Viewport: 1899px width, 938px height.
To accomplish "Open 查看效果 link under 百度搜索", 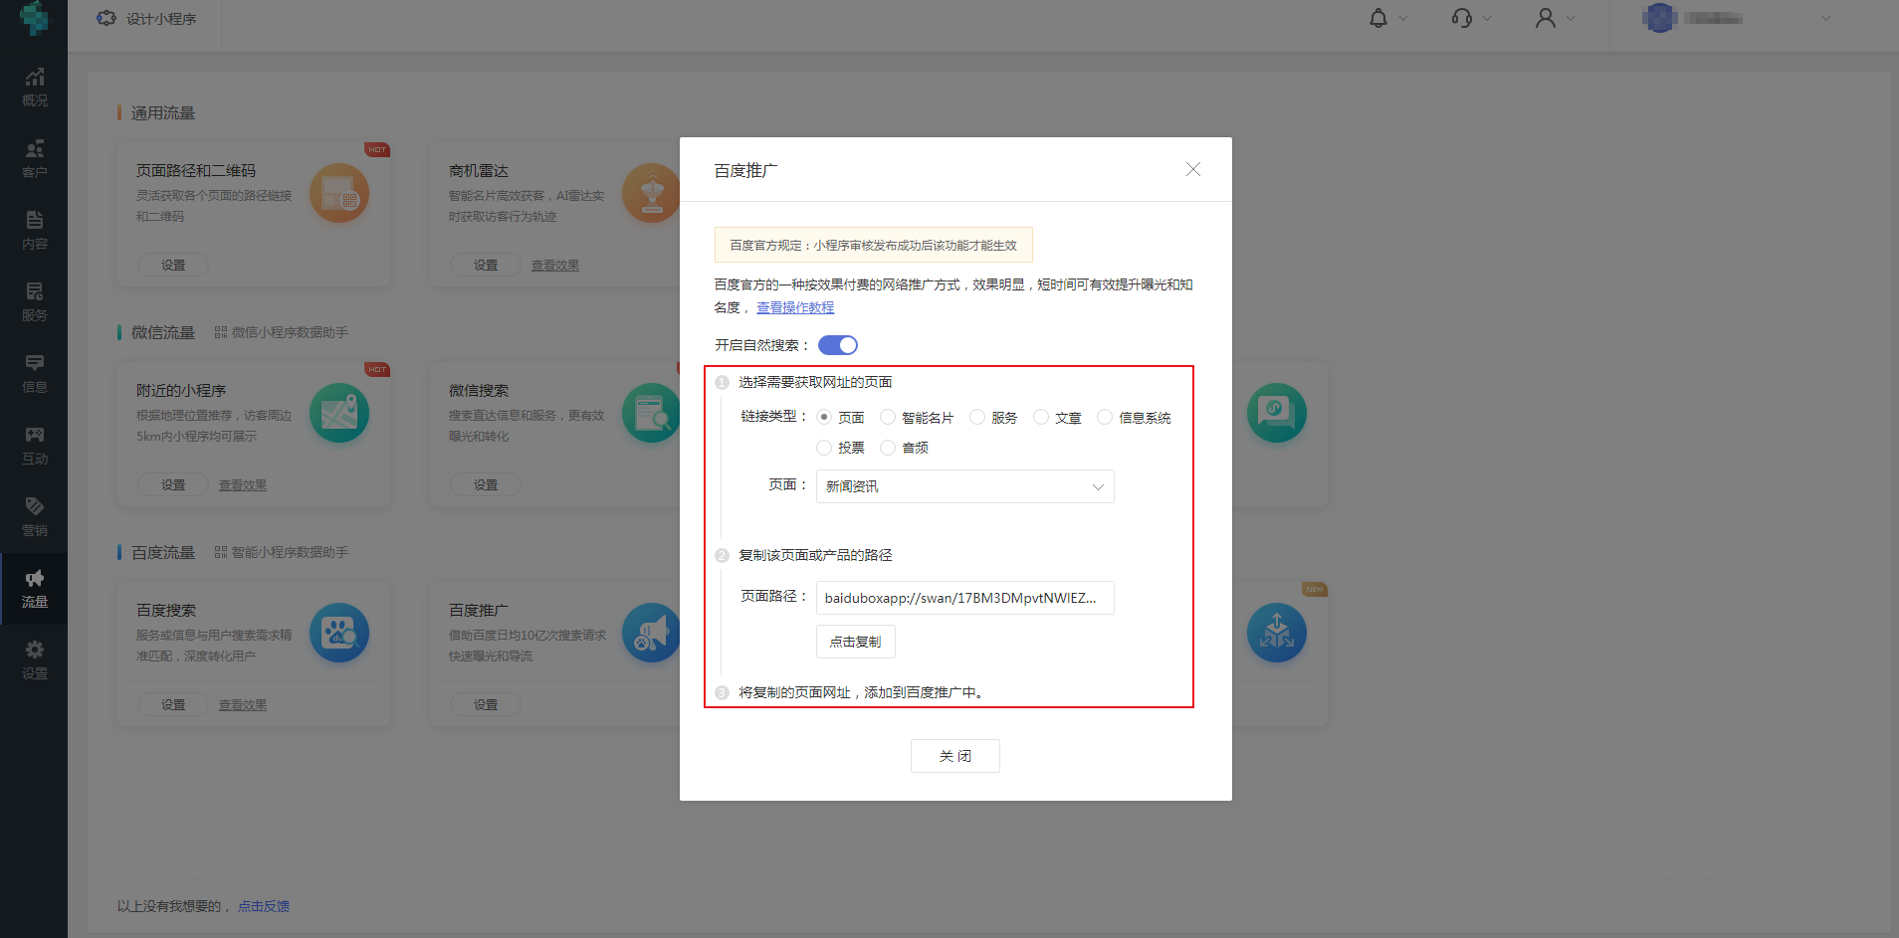I will pyautogui.click(x=243, y=705).
